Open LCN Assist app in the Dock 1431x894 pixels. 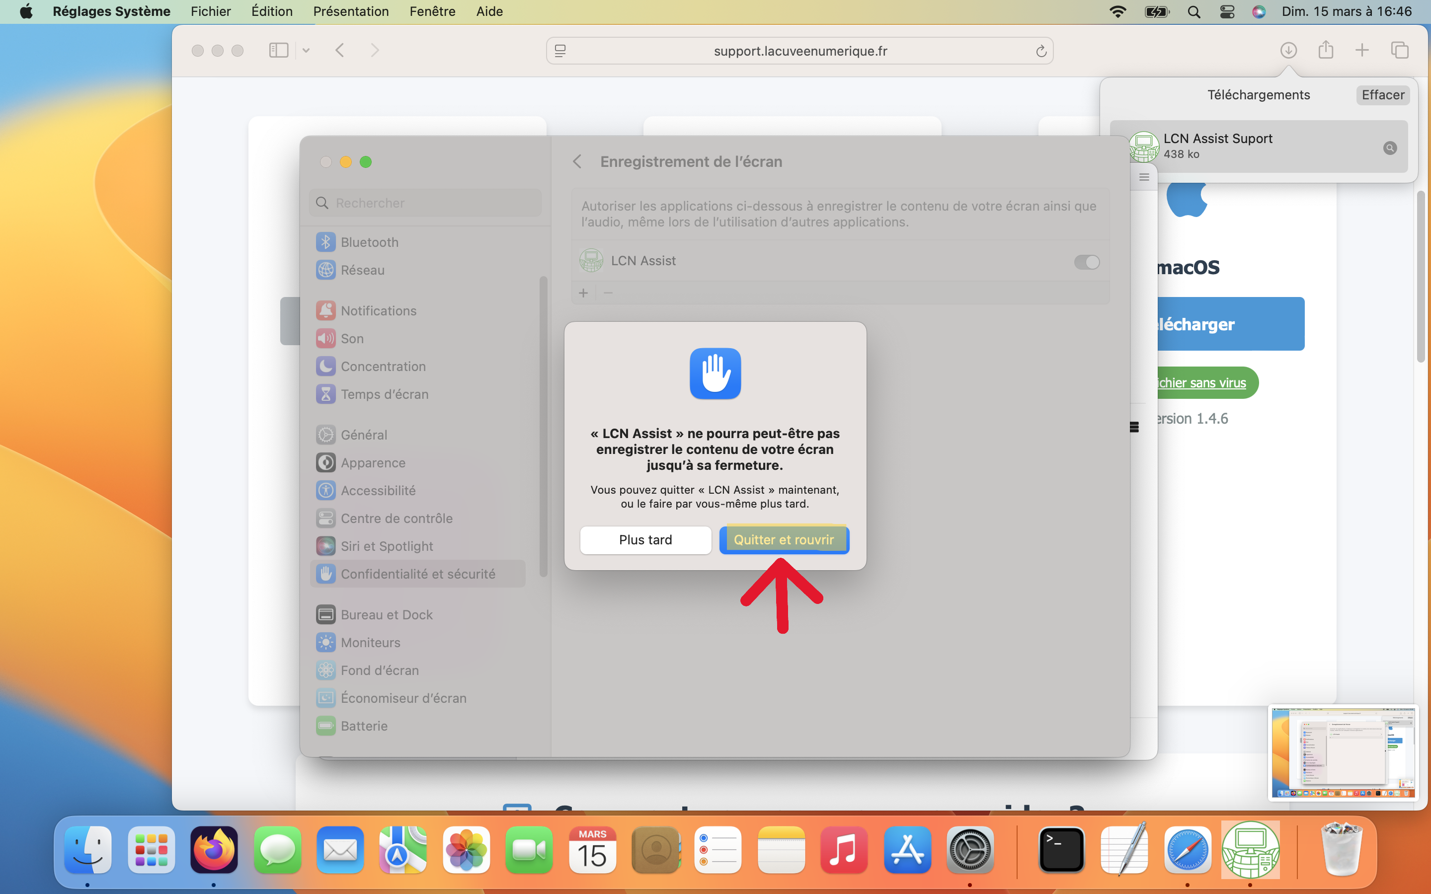pyautogui.click(x=1250, y=850)
